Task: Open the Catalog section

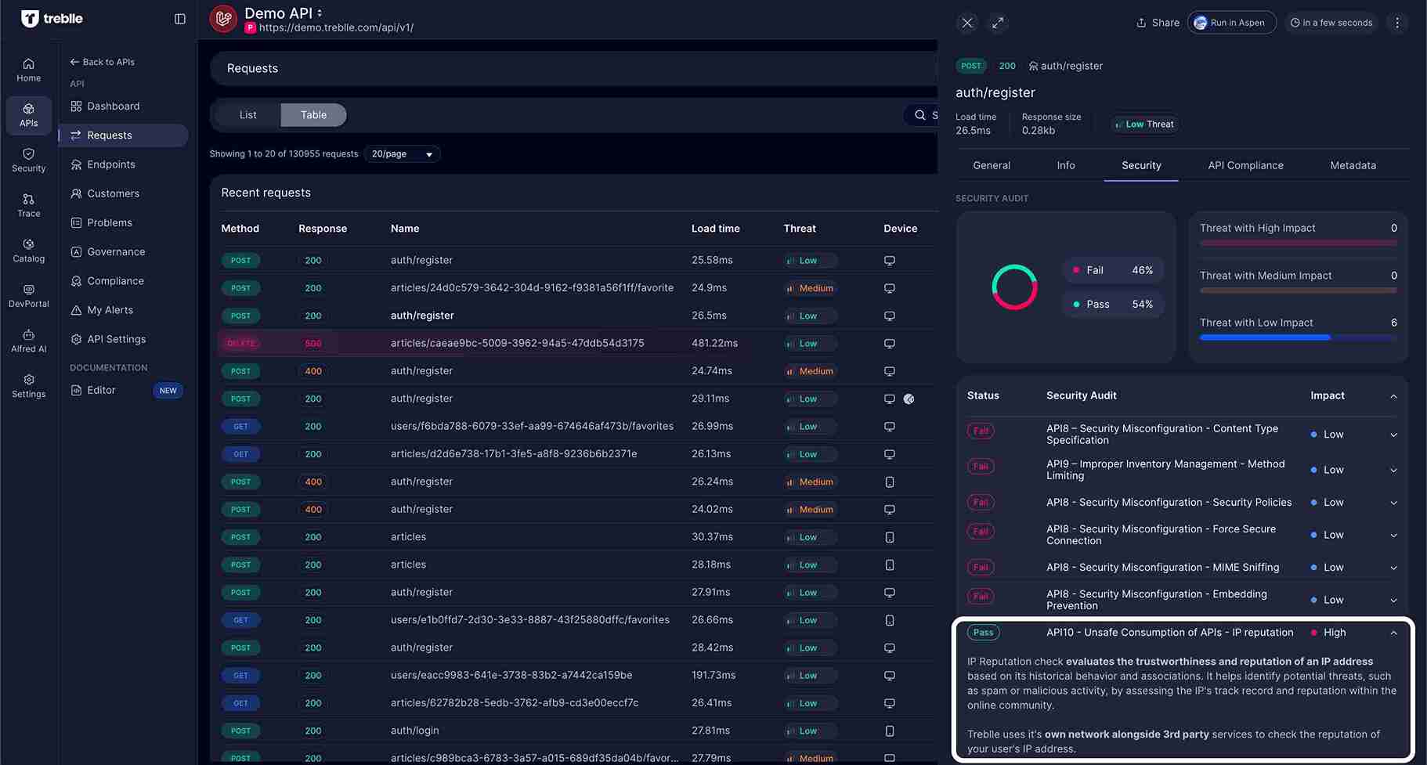Action: tap(28, 249)
